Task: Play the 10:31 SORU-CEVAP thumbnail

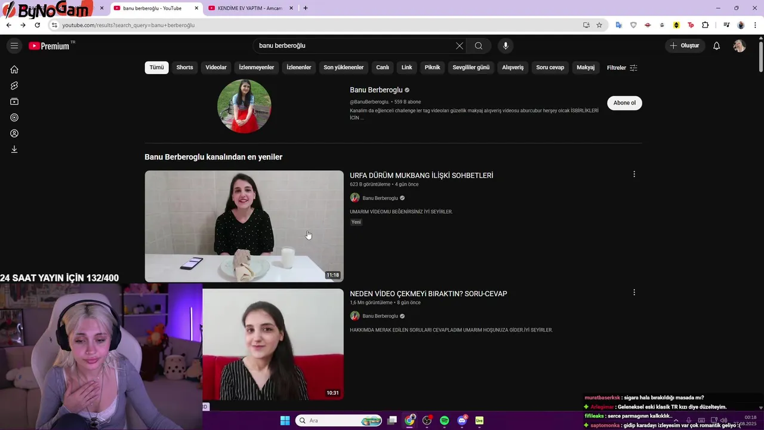Action: pos(273,345)
